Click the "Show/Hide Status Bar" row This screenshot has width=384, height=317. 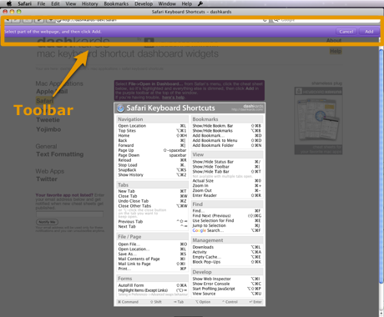click(227, 162)
